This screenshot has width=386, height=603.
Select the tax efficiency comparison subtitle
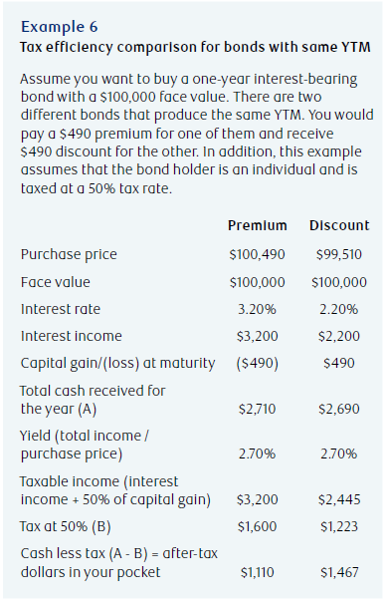(195, 47)
